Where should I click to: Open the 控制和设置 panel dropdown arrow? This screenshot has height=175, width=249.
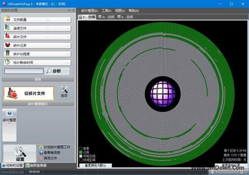(69, 10)
